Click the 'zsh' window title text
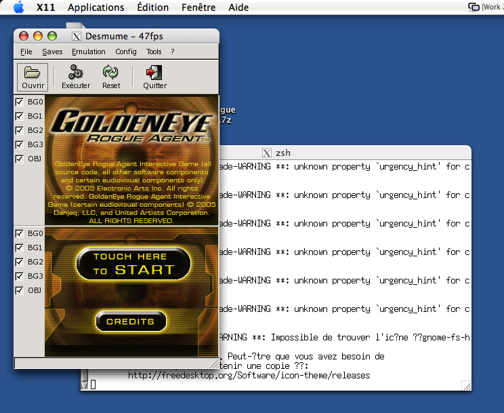Image resolution: width=504 pixels, height=413 pixels. (x=283, y=153)
